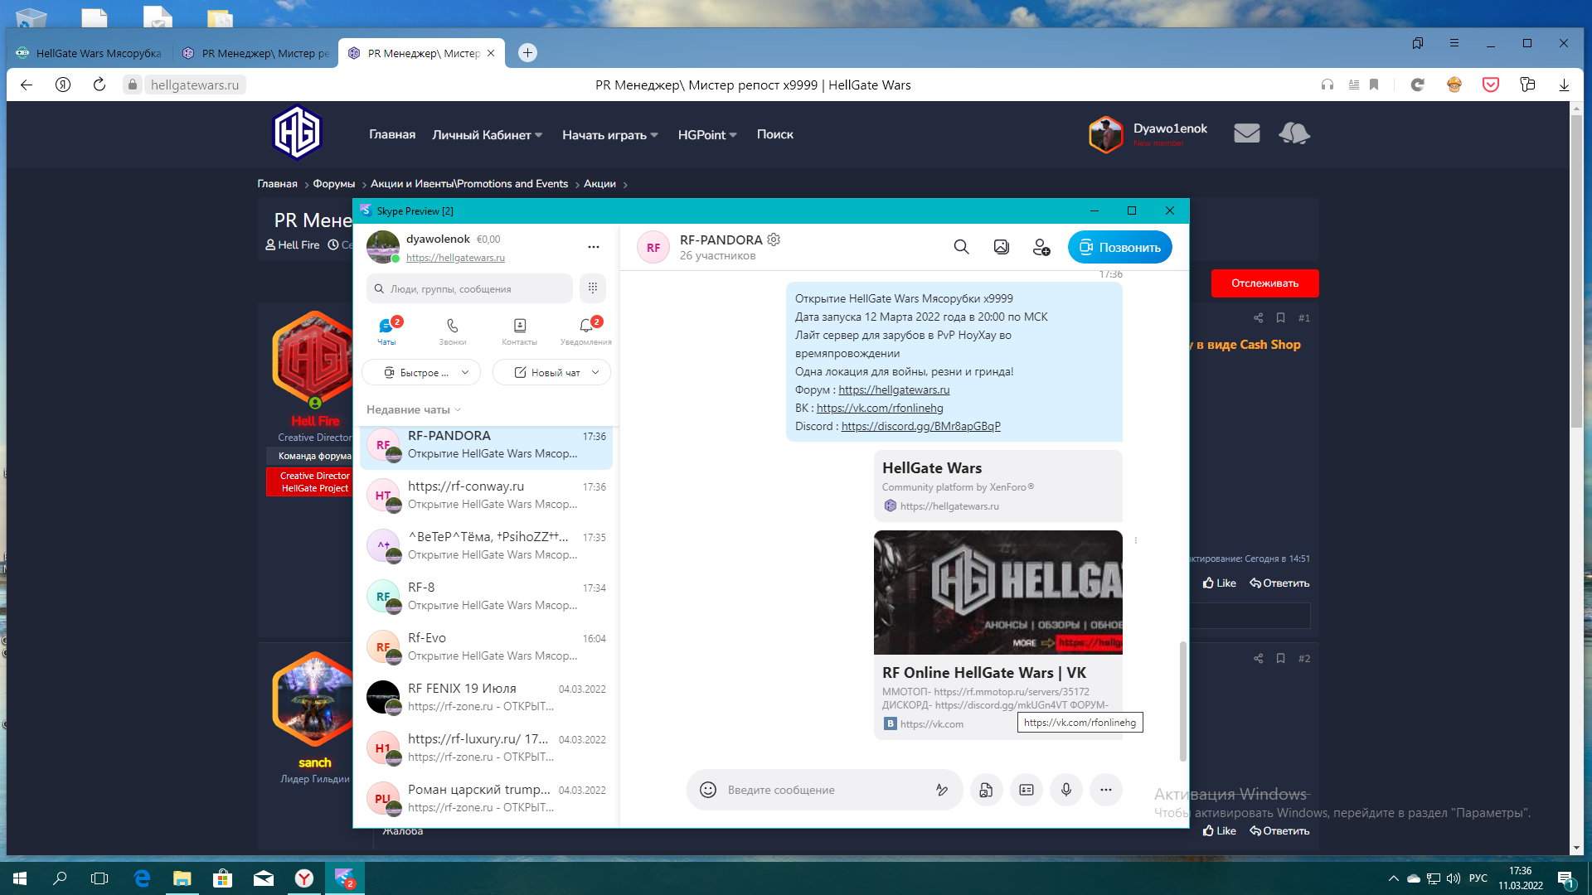1592x895 pixels.
Task: Click the Позвонить call button
Action: [x=1119, y=247]
